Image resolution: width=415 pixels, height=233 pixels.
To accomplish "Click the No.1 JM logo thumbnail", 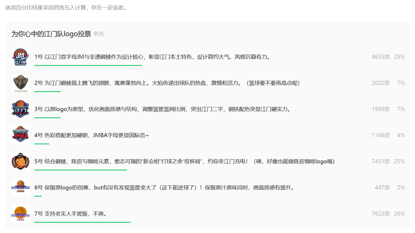I will pos(20,57).
